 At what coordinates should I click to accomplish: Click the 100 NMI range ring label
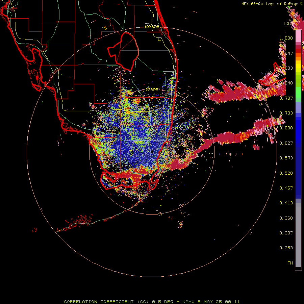click(152, 27)
